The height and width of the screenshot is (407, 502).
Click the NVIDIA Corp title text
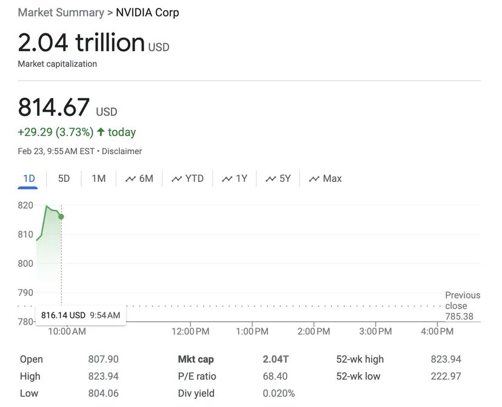tap(147, 12)
